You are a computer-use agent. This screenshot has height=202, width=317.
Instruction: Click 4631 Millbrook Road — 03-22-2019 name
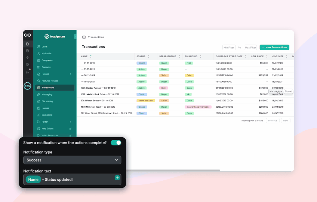pyautogui.click(x=98, y=107)
